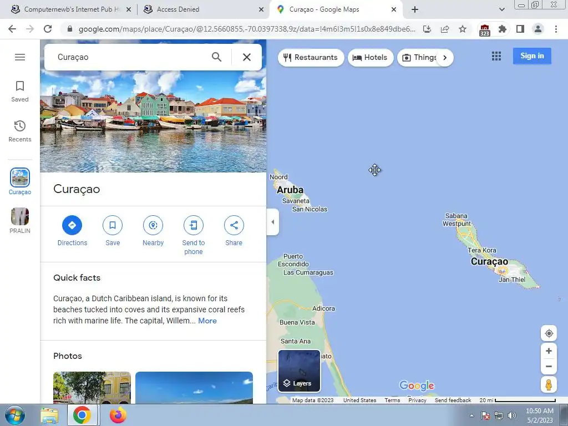
Task: Open the Curaçao harbor header photo
Action: coord(153,121)
